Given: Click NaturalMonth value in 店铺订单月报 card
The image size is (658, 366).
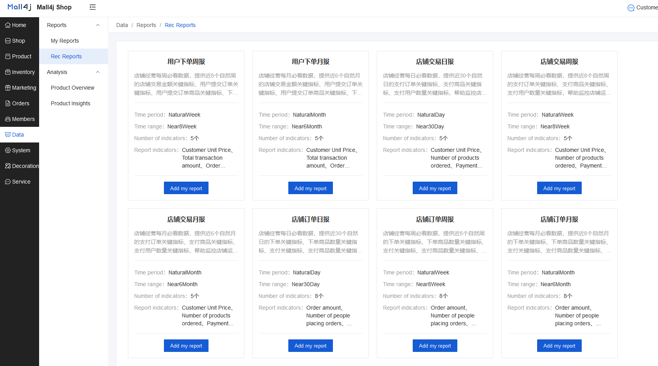Looking at the screenshot, I should click(x=558, y=272).
